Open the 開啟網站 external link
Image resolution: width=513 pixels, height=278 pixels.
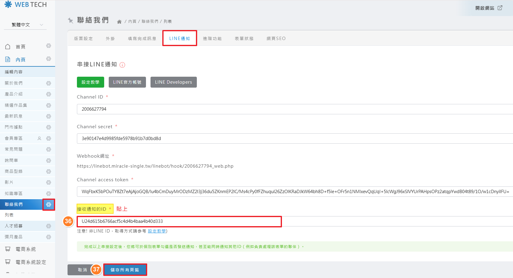point(488,8)
